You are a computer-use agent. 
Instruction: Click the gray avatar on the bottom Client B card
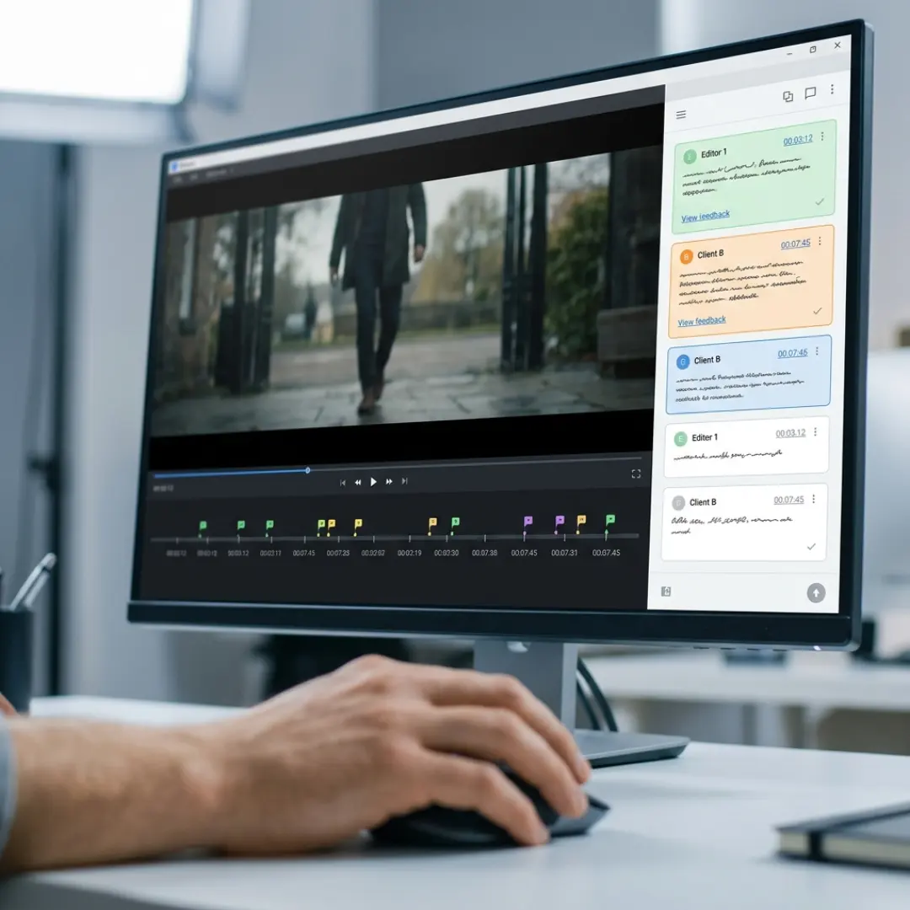tap(678, 502)
